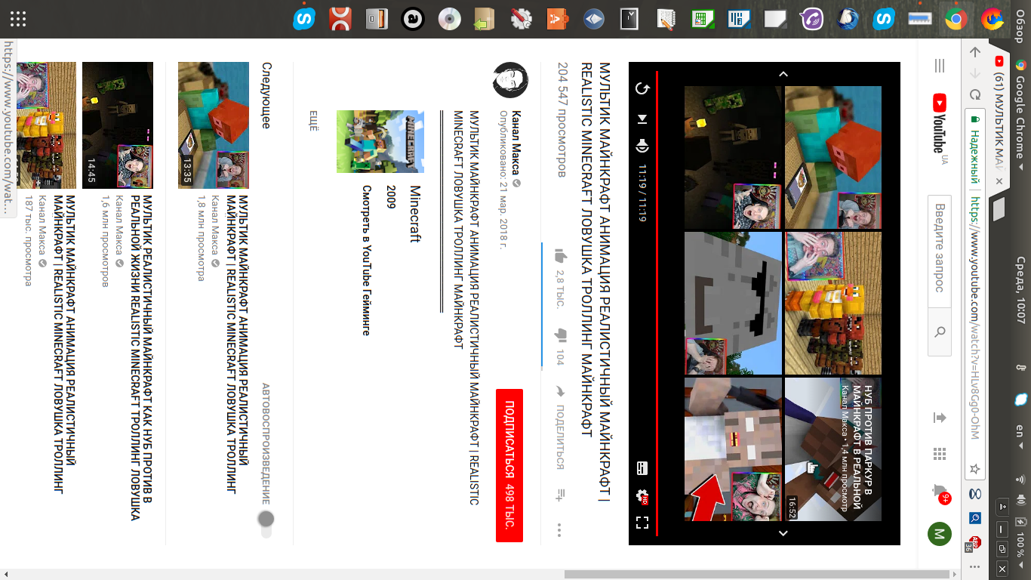Enter fullscreen mode in video player
The image size is (1031, 580).
pyautogui.click(x=642, y=523)
